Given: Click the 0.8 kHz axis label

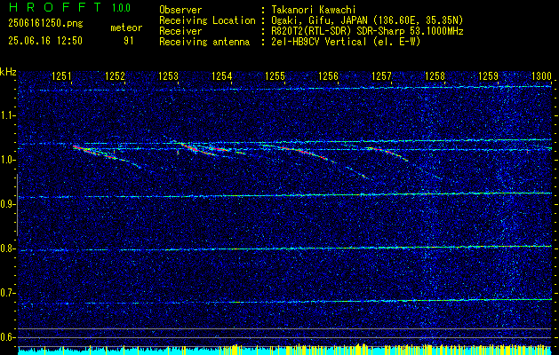Looking at the screenshot, I should pyautogui.click(x=8, y=248).
